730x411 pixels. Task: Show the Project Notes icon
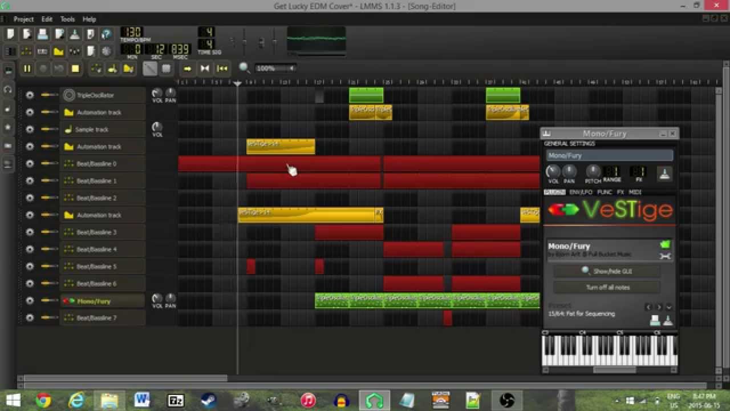(90, 51)
